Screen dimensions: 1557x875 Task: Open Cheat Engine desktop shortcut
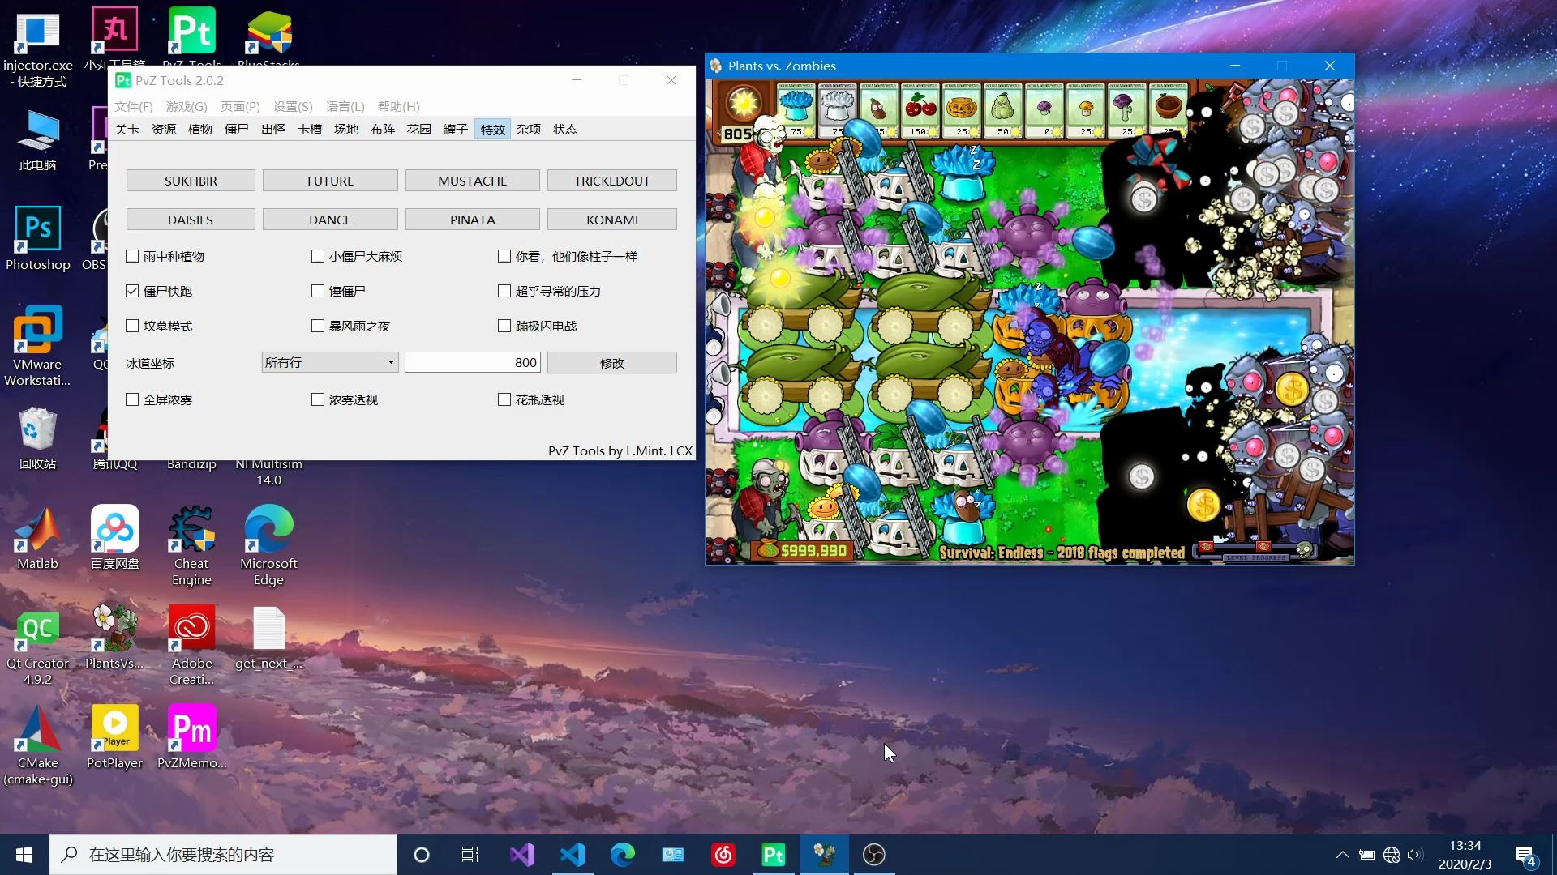click(x=191, y=544)
